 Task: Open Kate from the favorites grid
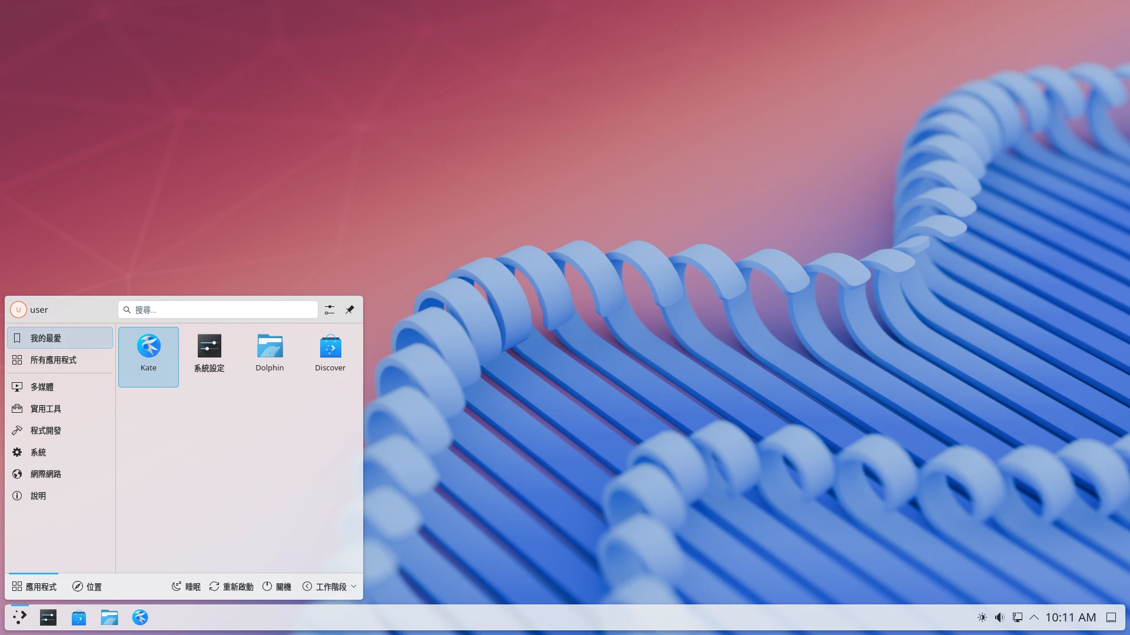coord(148,357)
